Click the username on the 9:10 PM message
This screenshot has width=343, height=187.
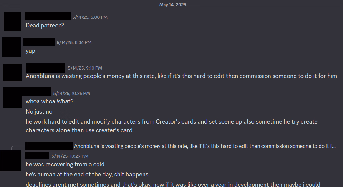tap(45, 67)
